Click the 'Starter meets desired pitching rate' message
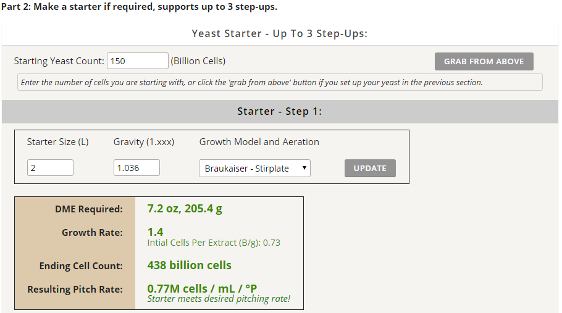This screenshot has width=562, height=313. click(x=219, y=299)
